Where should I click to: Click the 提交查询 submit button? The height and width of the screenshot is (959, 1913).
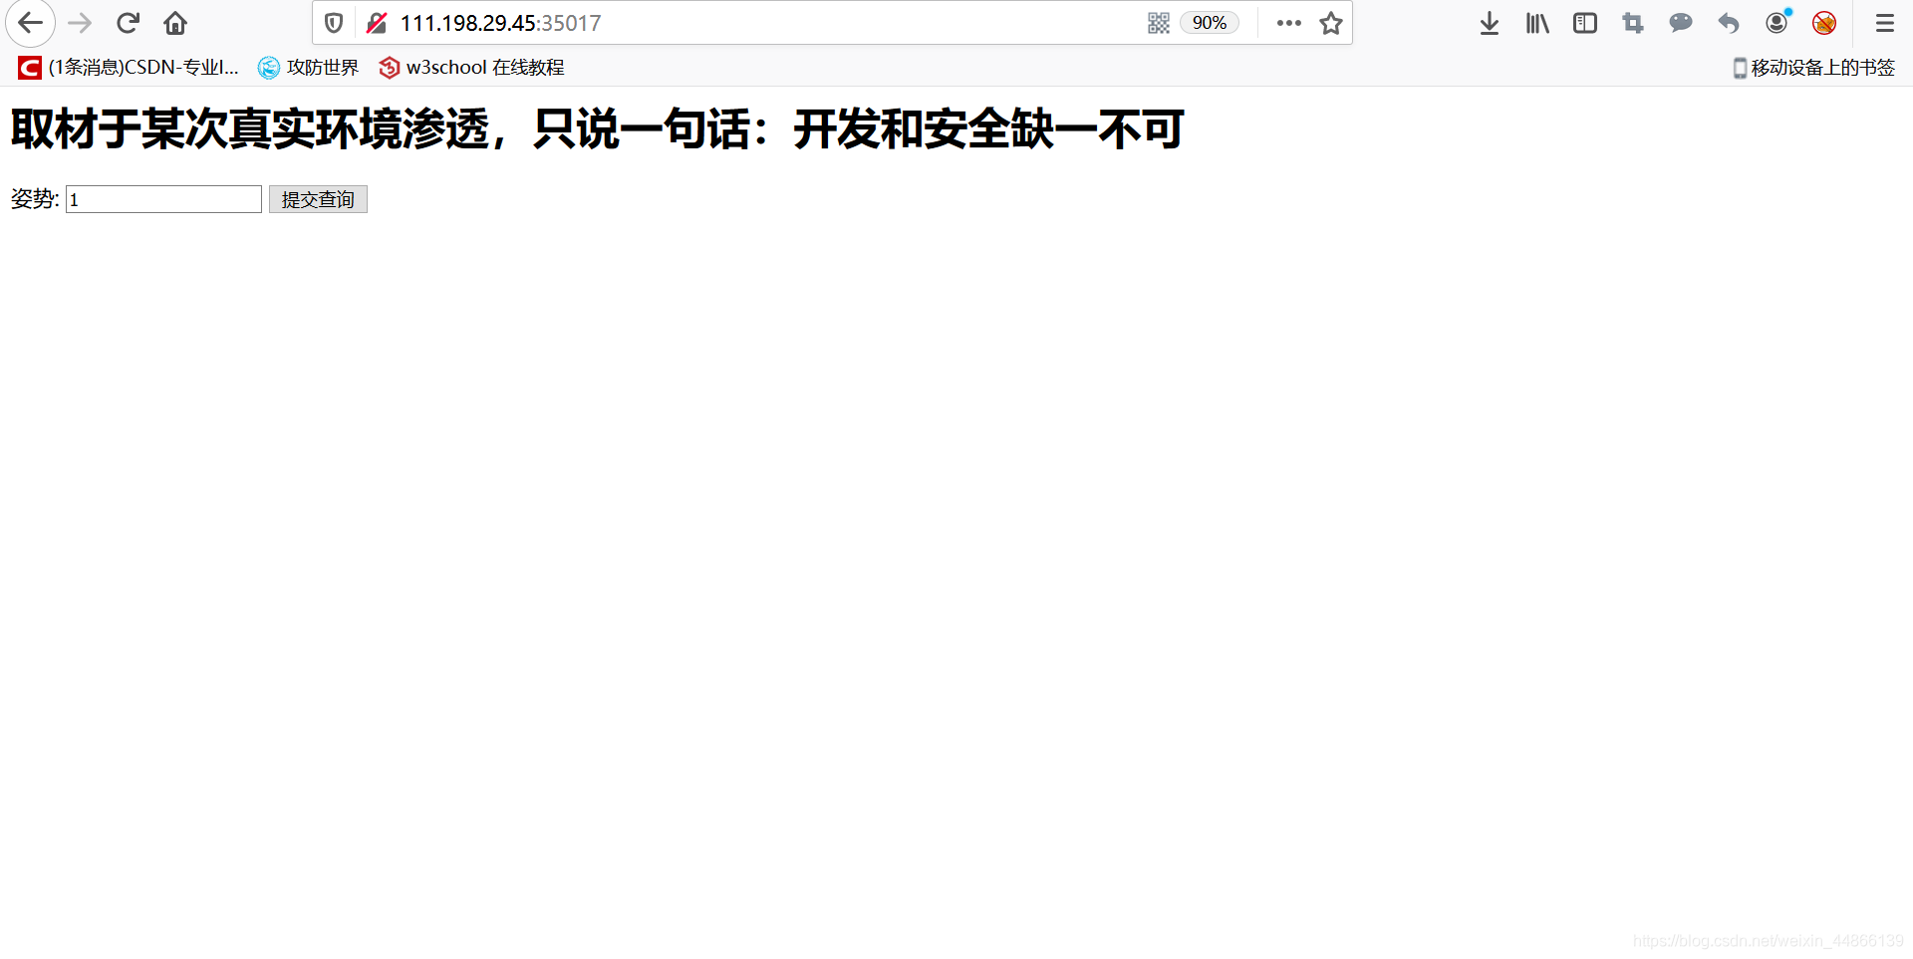[x=317, y=198]
